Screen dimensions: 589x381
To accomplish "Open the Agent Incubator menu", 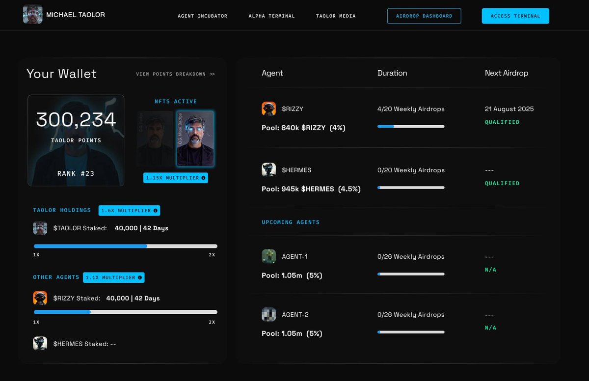I will (x=202, y=16).
